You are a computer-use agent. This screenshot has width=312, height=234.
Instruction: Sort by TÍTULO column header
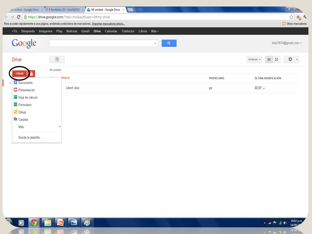click(x=65, y=78)
